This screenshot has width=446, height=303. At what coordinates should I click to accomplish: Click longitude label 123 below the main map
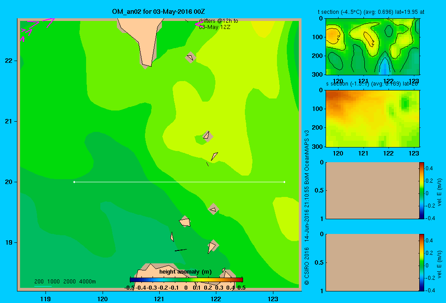(x=273, y=299)
